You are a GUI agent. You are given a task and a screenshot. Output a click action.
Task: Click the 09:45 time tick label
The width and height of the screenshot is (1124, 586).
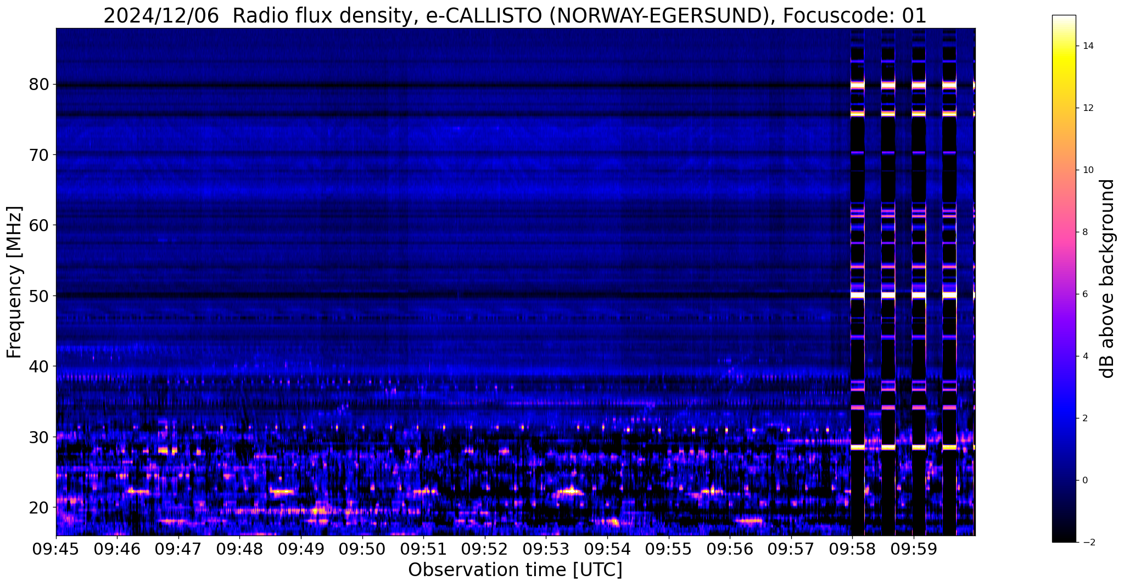[56, 549]
